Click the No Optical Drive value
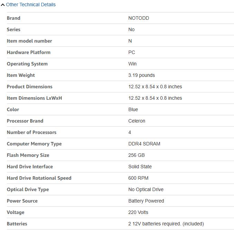 click(146, 189)
